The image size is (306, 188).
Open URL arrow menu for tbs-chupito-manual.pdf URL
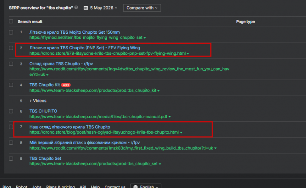[x=170, y=117]
